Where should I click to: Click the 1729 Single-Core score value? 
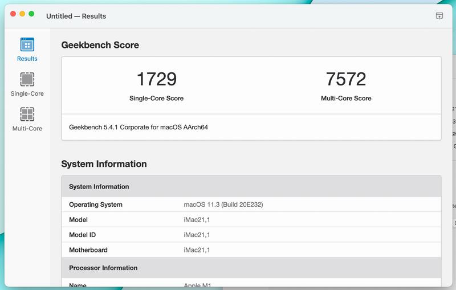tap(156, 79)
